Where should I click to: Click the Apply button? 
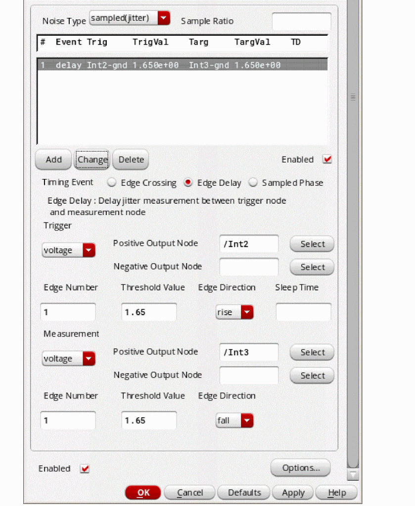[x=293, y=493]
